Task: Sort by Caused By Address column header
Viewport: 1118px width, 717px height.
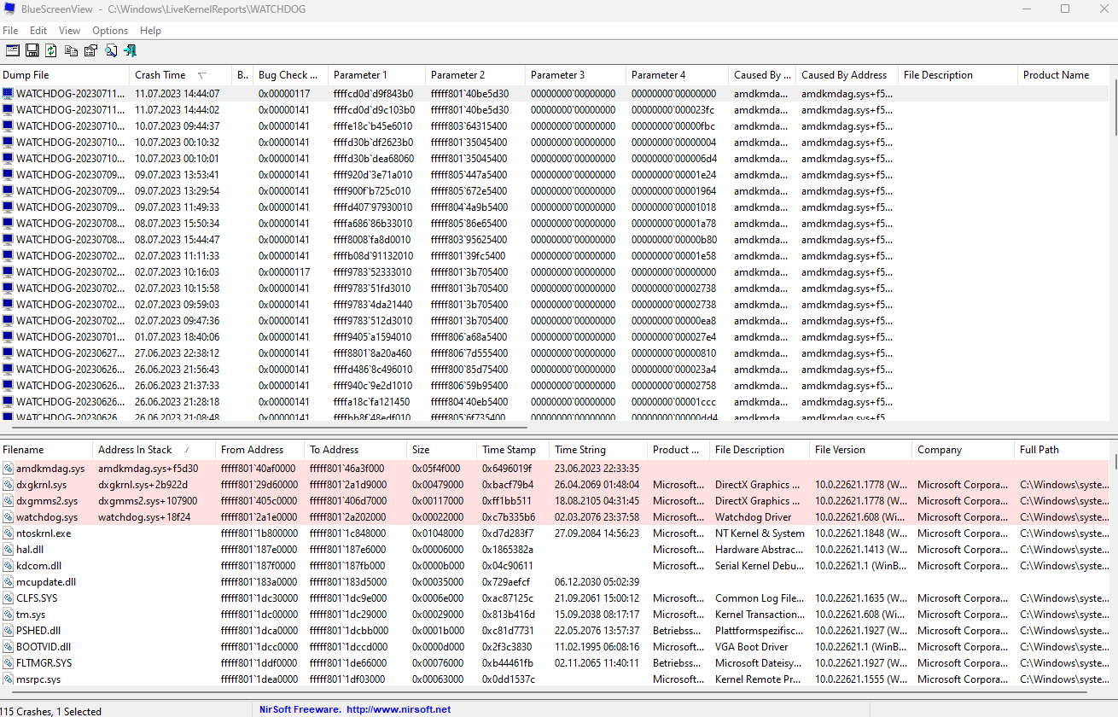Action: point(847,75)
